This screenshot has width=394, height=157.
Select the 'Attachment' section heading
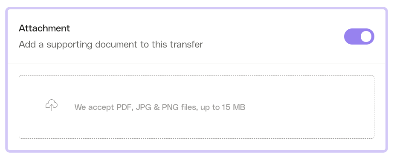point(44,28)
